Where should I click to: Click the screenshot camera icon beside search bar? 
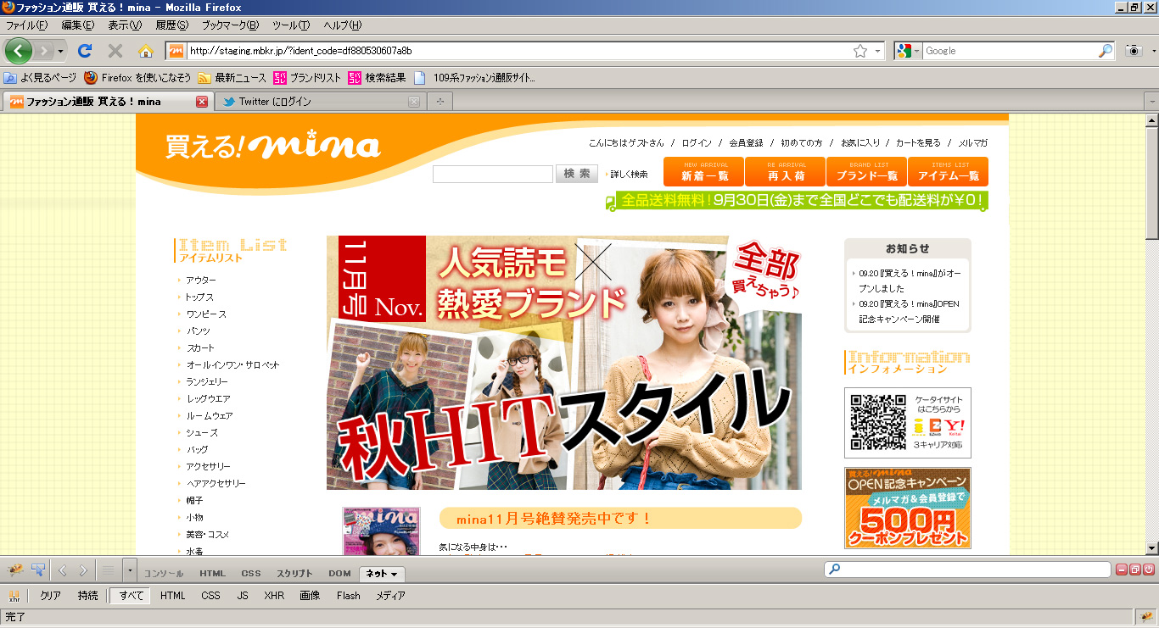coord(1134,51)
